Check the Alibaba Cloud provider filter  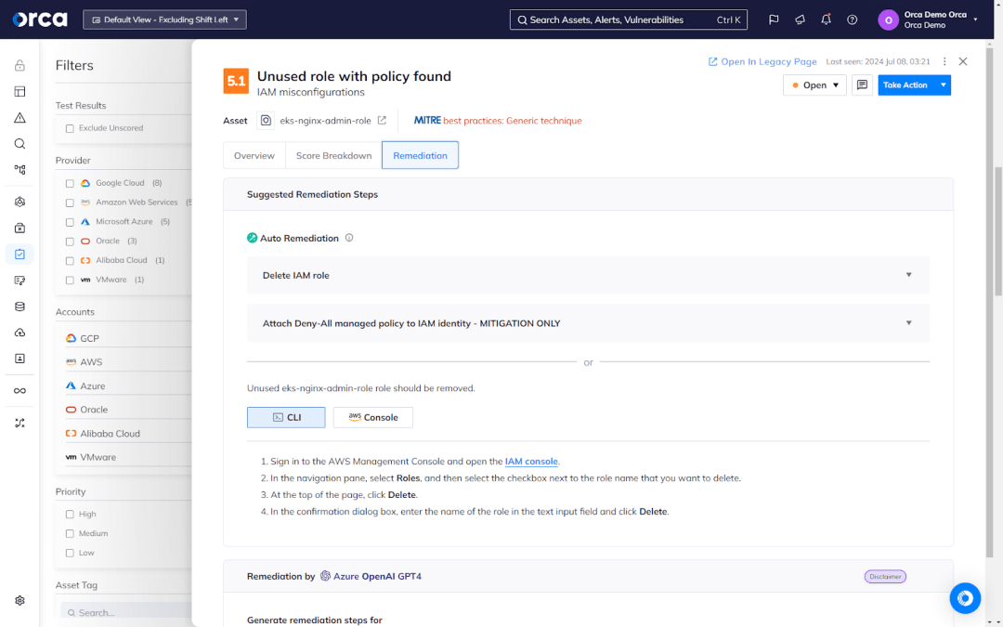[70, 261]
